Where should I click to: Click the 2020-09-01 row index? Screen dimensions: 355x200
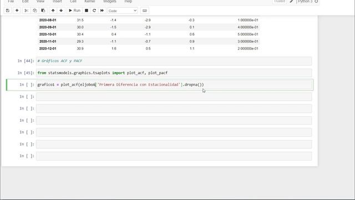48,27
